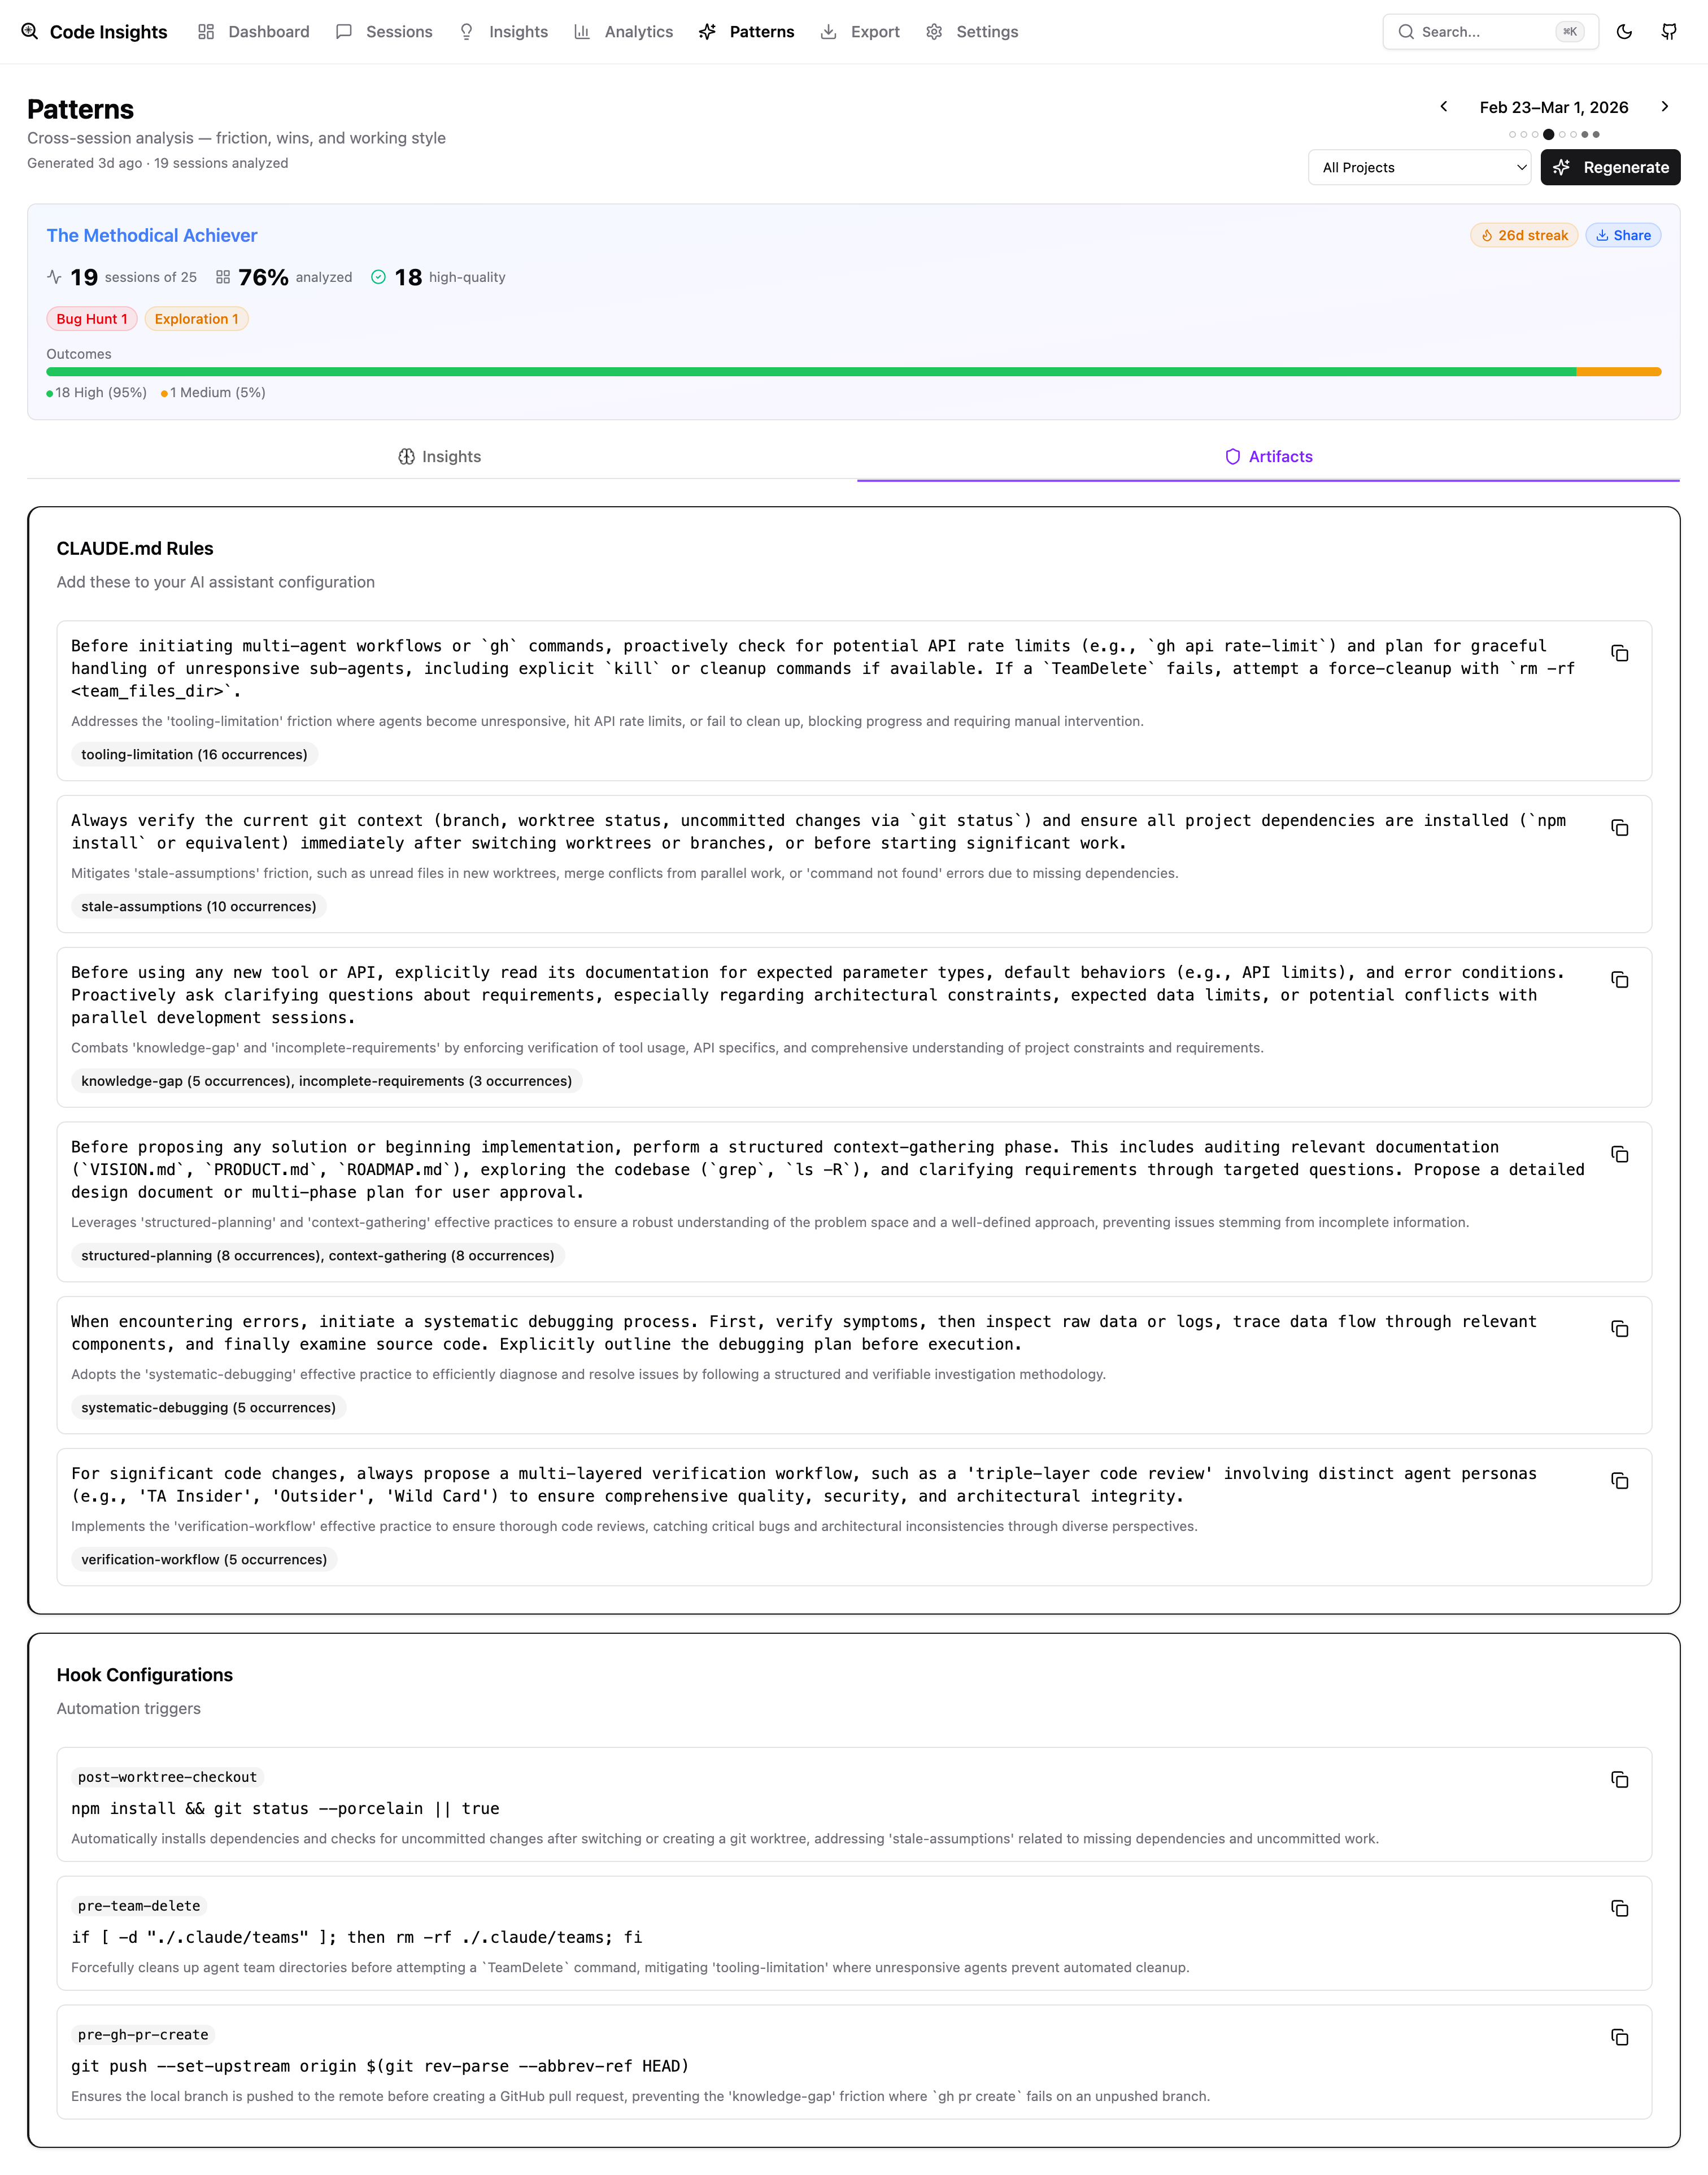Click the Export icon
Screen dimensions: 1708x2175
click(x=829, y=31)
